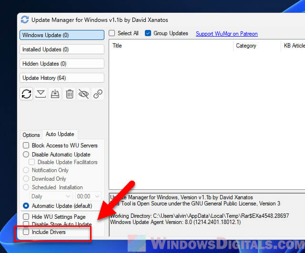Viewport: 305px width, 253px height.
Task: Open Windows Update (0) list
Action: 62,35
